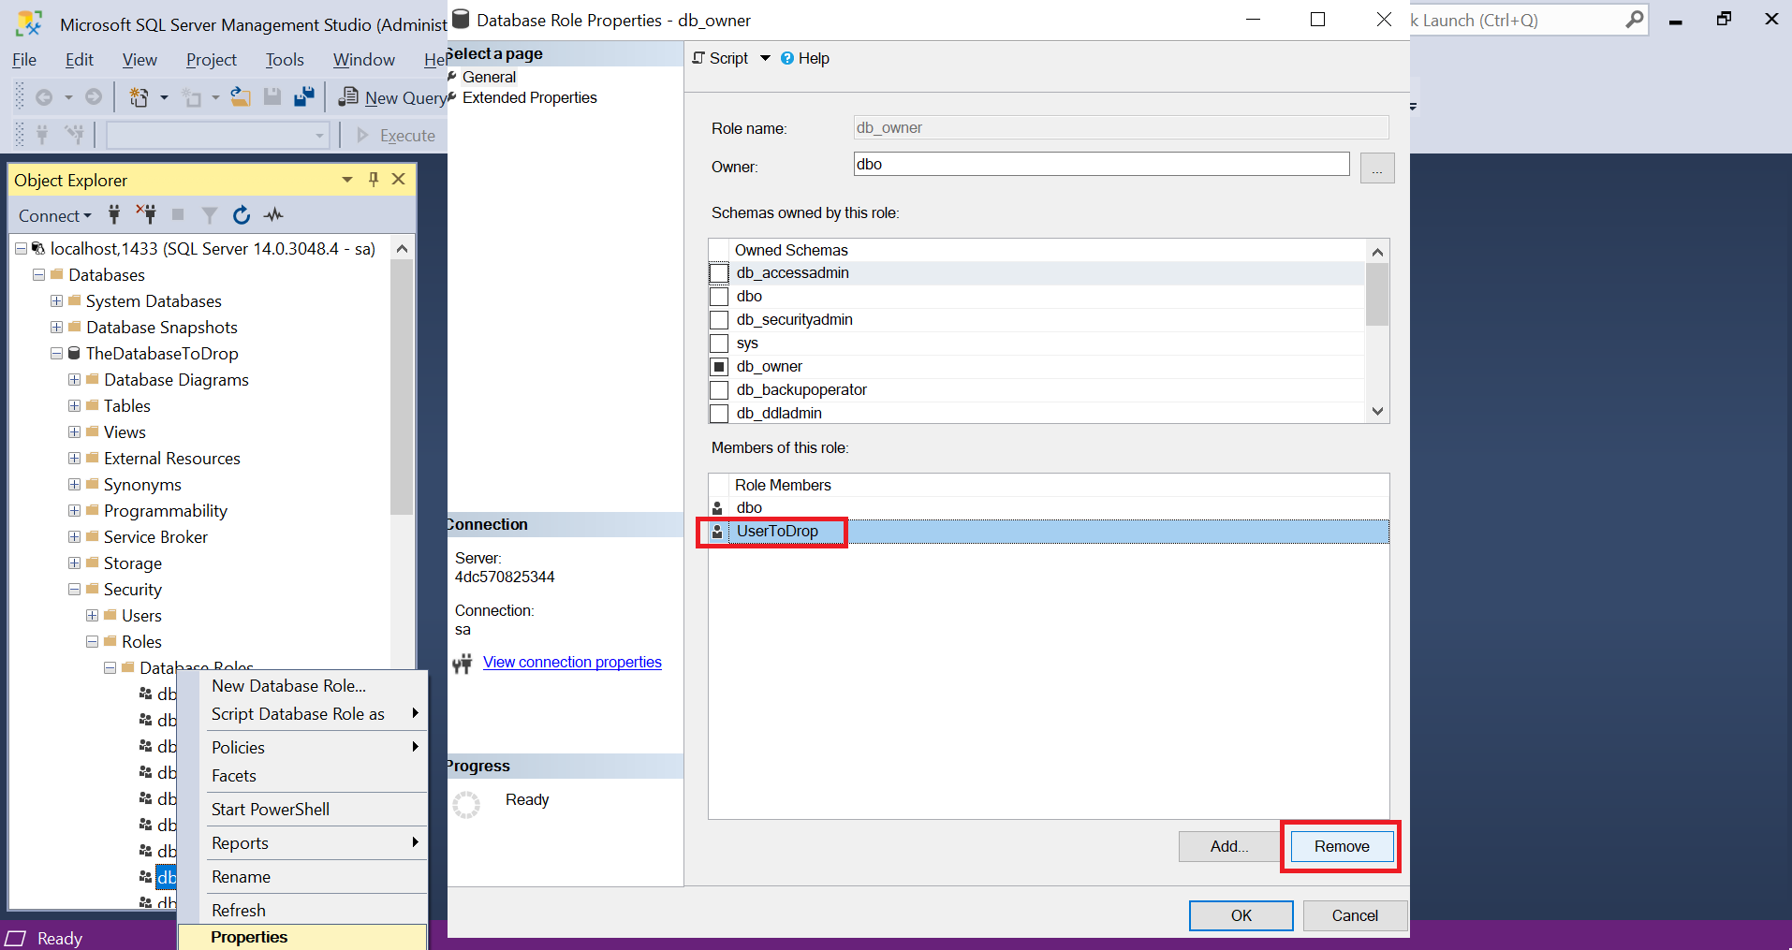Viewport: 1792px width, 950px height.
Task: Open a file using the toolbar icon
Action: tap(240, 96)
